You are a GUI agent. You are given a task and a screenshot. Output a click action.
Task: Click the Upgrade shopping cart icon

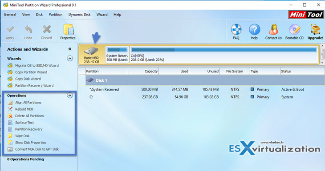pyautogui.click(x=315, y=29)
